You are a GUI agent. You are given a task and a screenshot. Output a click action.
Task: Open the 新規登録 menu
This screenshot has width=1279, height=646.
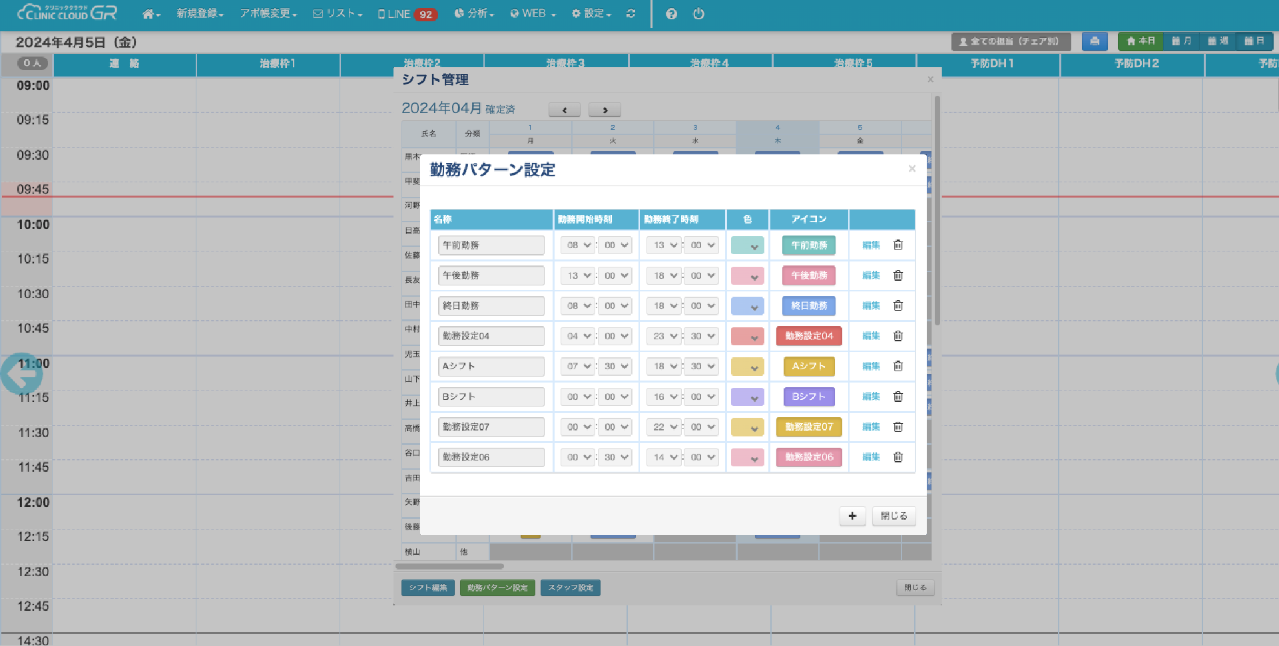pos(199,14)
